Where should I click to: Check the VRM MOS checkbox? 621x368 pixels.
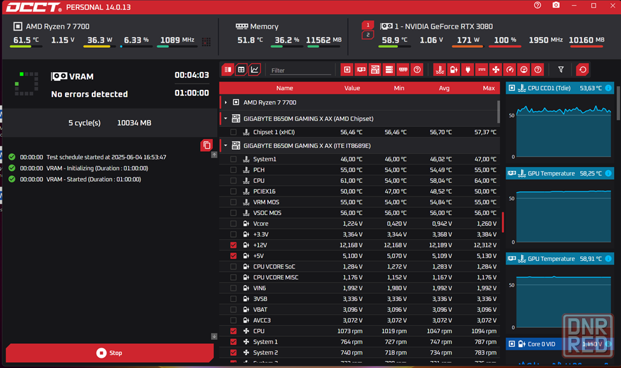tap(233, 202)
